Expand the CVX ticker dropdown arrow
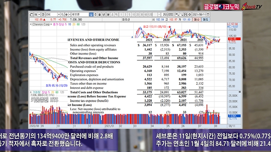 pos(59,14)
